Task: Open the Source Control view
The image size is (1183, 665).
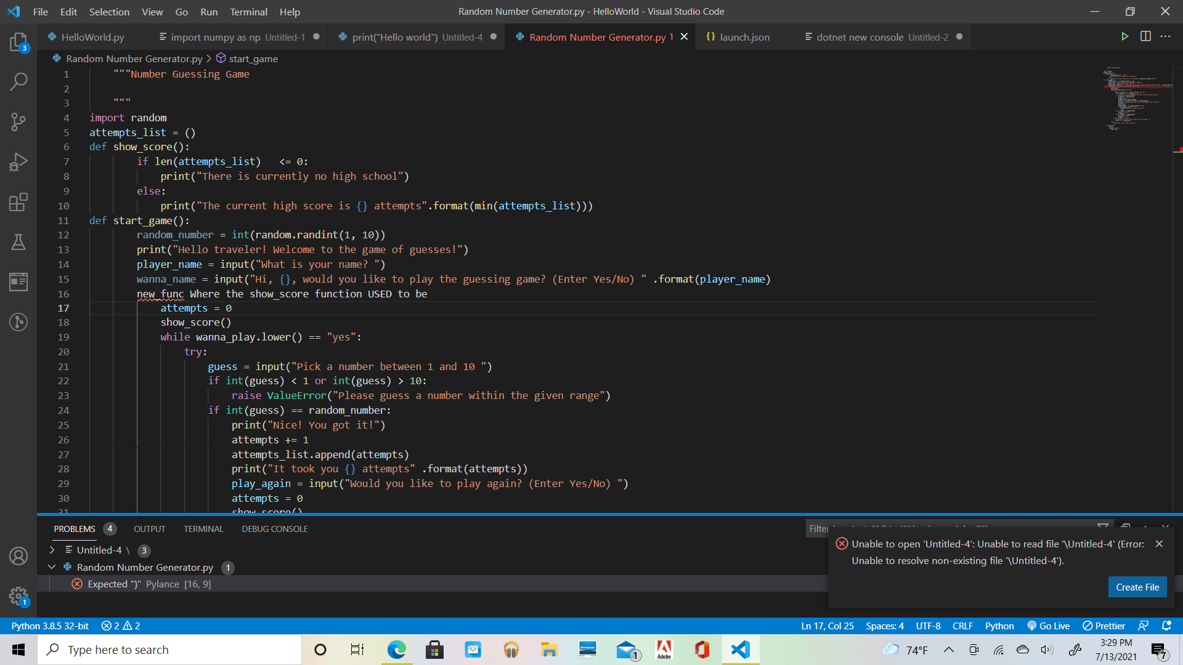Action: pyautogui.click(x=19, y=121)
